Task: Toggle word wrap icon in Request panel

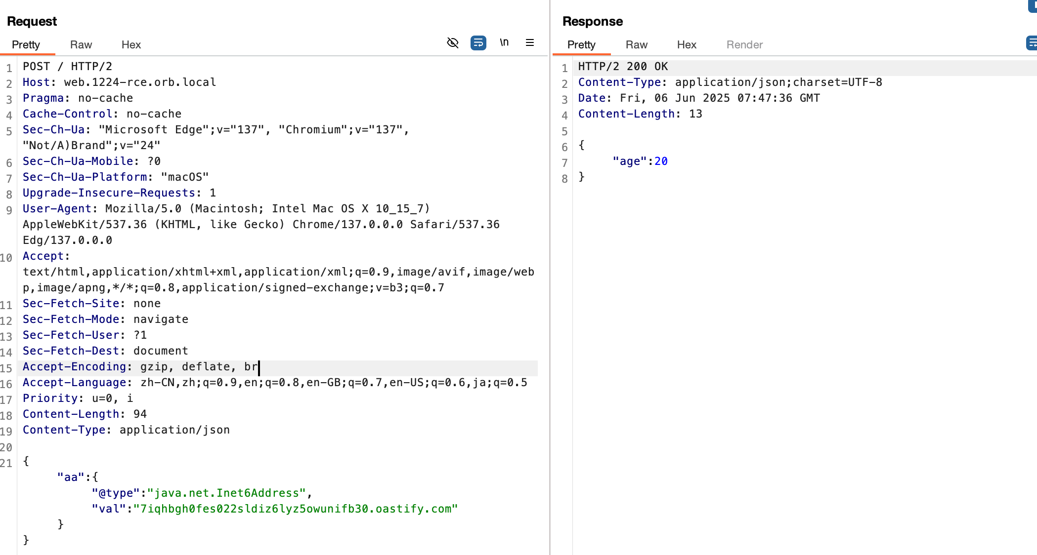Action: pyautogui.click(x=478, y=43)
